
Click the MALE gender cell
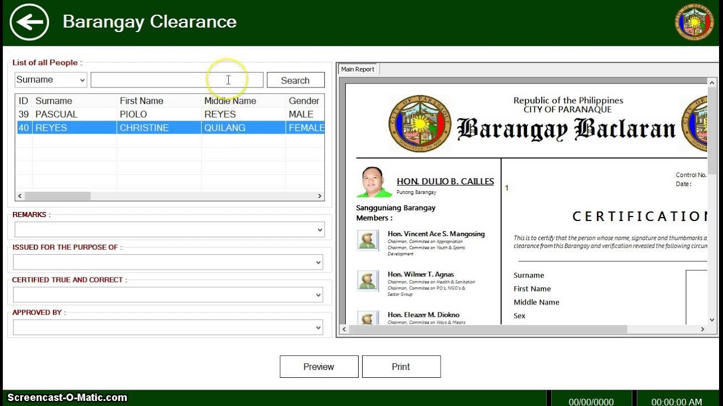(x=305, y=114)
